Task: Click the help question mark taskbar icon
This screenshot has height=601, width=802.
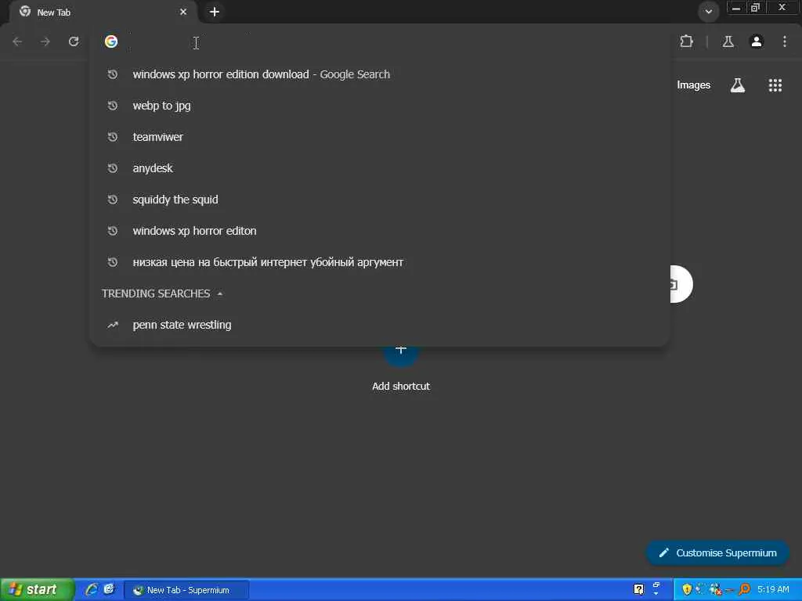Action: point(638,590)
